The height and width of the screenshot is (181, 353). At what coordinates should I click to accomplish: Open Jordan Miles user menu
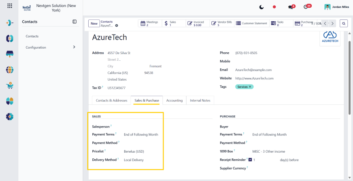337,7
